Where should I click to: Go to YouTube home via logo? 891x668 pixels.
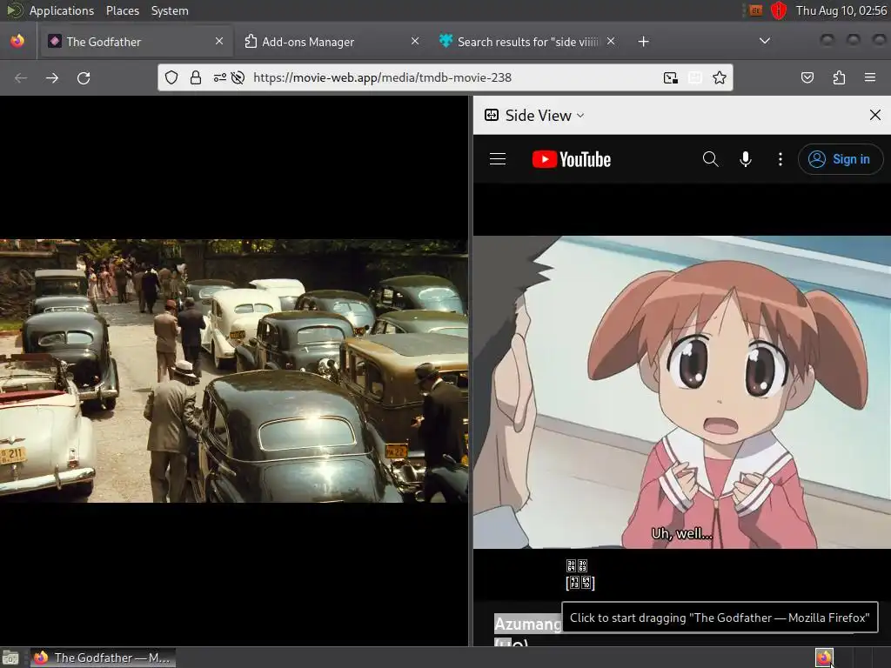(x=571, y=159)
